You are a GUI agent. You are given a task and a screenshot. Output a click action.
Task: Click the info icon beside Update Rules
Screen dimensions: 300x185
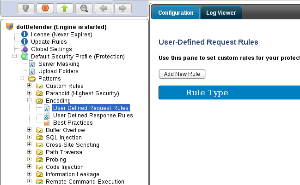24,41
